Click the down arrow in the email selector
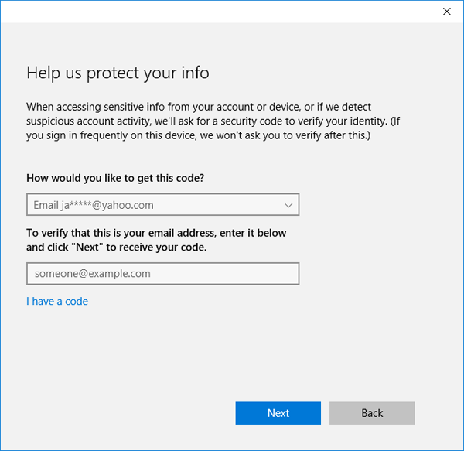 click(288, 205)
